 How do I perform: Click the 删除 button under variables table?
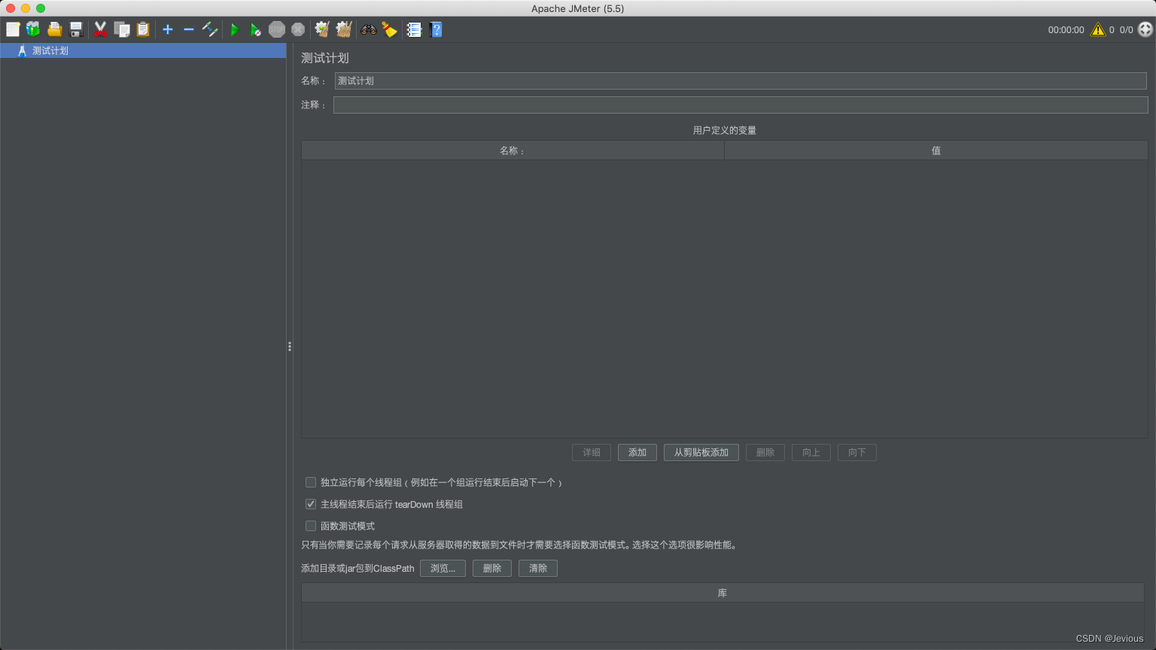click(765, 452)
